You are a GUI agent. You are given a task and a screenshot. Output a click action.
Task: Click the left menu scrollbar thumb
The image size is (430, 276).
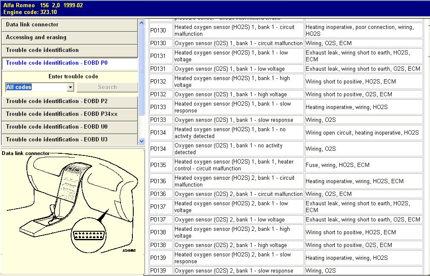(142, 68)
